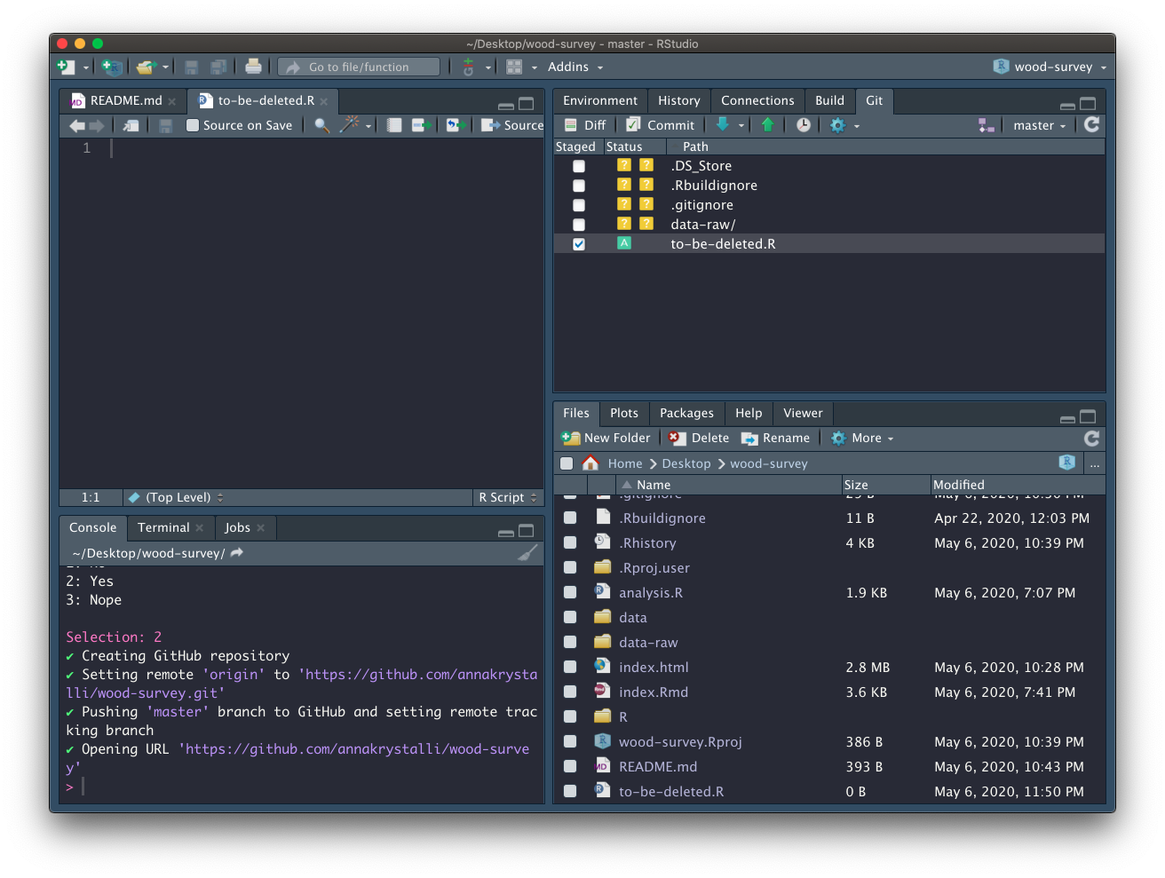Tick the select-all checkbox in Files breadcrumb
1165x878 pixels.
[567, 463]
